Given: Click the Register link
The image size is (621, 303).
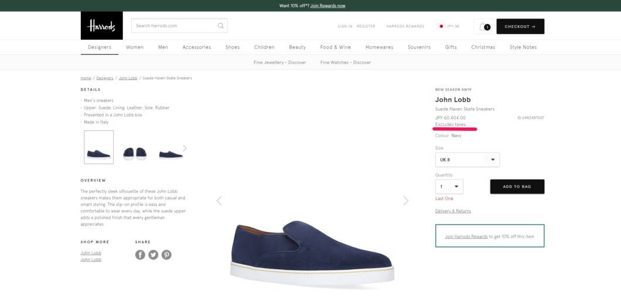Looking at the screenshot, I should click(x=366, y=26).
